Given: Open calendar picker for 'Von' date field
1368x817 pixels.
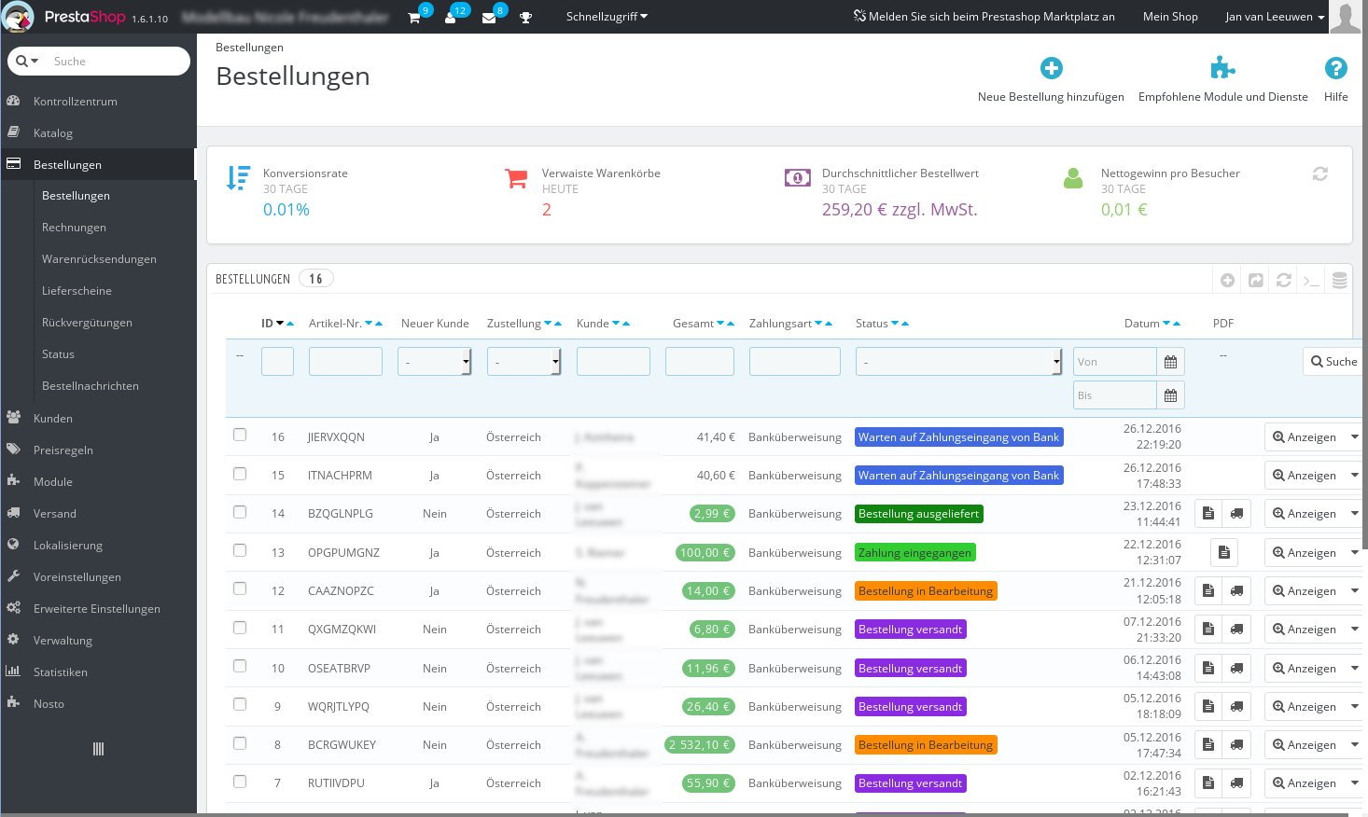Looking at the screenshot, I should click(1170, 362).
